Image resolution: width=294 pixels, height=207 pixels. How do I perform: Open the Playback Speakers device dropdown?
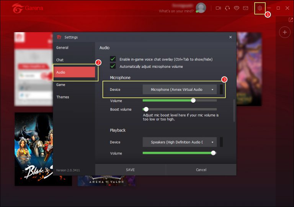pos(180,142)
